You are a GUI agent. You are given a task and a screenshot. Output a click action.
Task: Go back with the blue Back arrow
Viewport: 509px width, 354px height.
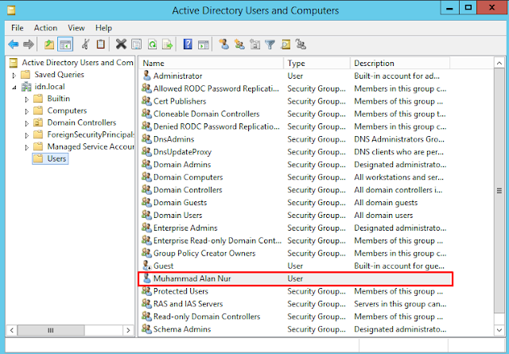14,45
